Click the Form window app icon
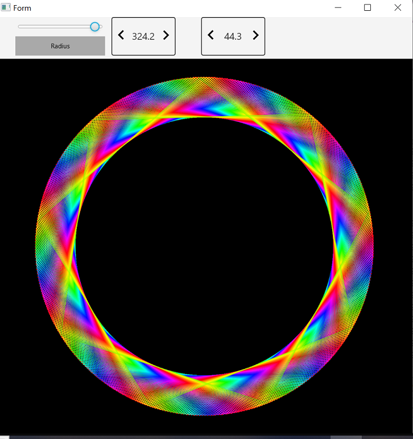 (x=6, y=7)
